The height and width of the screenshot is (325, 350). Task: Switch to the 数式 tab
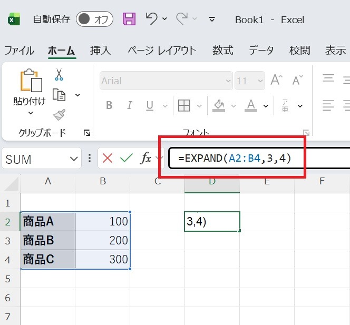click(223, 51)
